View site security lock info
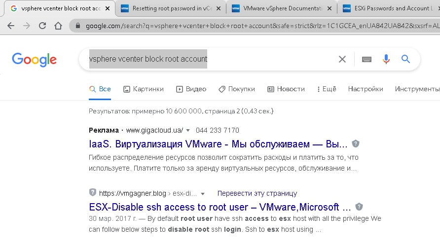 (x=78, y=26)
